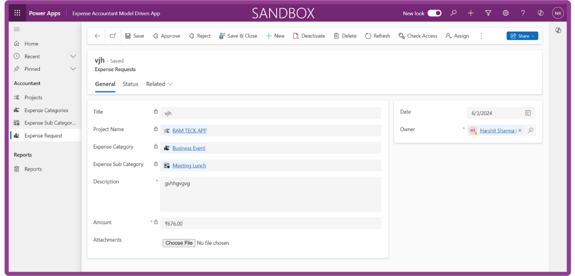Viewport: 575px width, 276px height.
Task: Click Save & Close
Action: (238, 36)
